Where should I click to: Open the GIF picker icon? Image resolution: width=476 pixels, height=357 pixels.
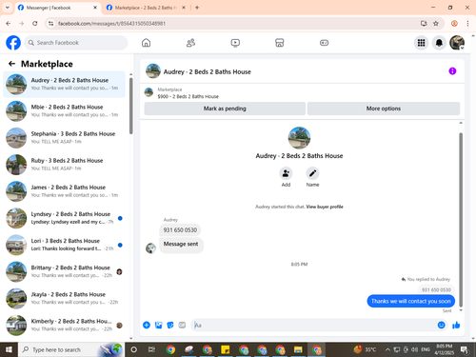point(182,325)
